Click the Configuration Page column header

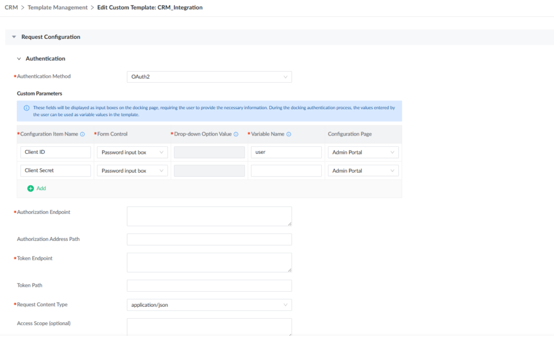pos(350,134)
